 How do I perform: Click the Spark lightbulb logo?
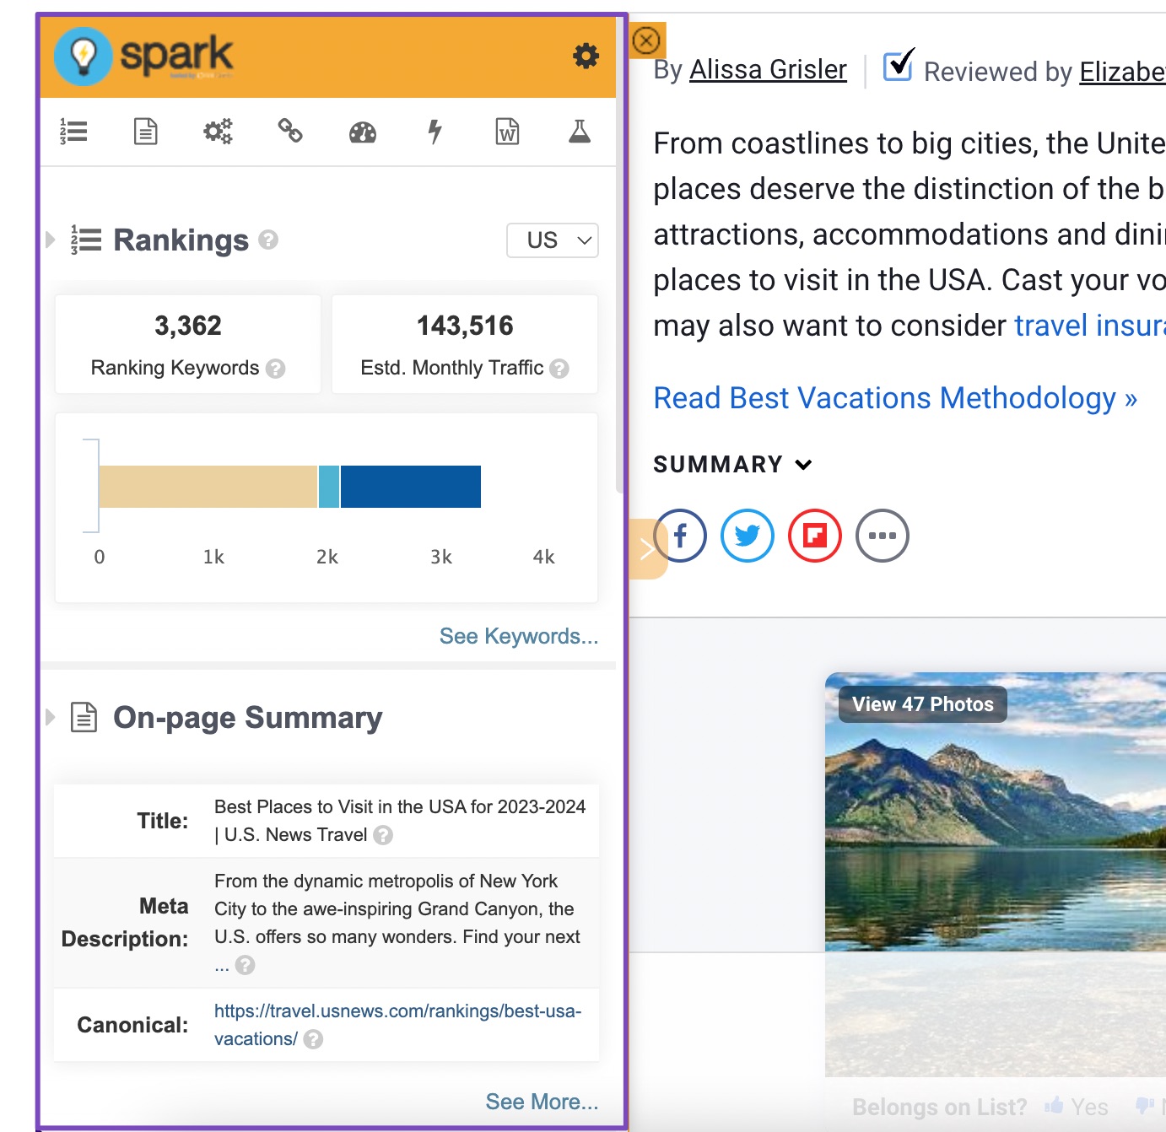83,57
